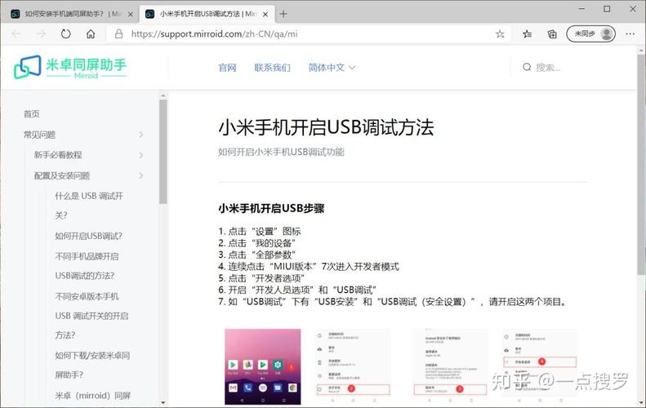
Task: Open the 联系我们 link
Action: [272, 67]
